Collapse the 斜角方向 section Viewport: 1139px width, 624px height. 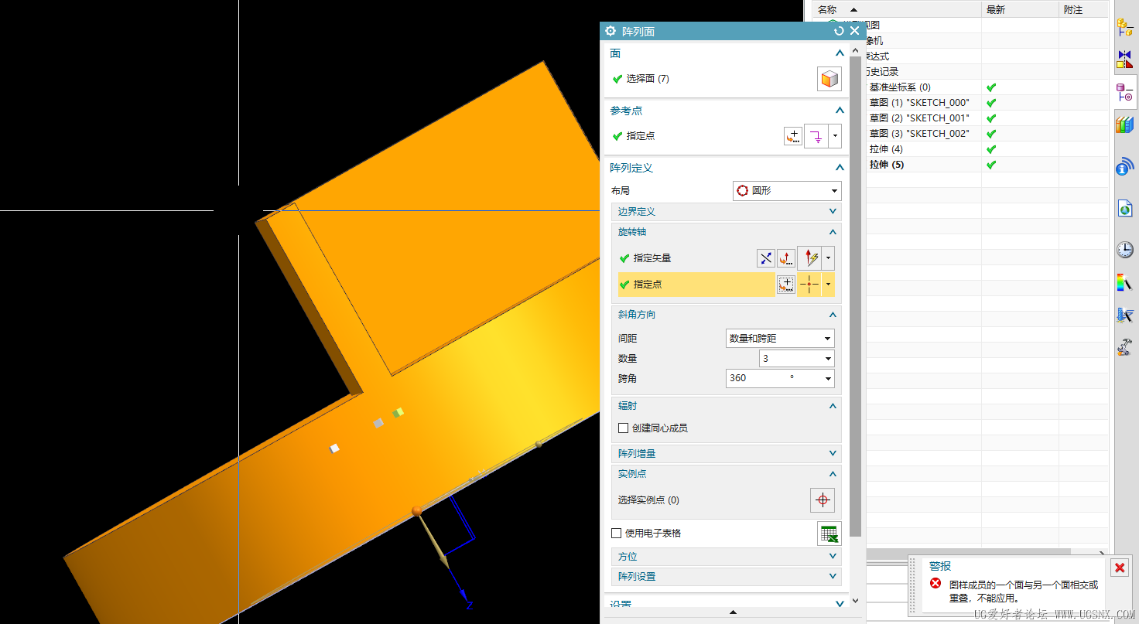(833, 315)
